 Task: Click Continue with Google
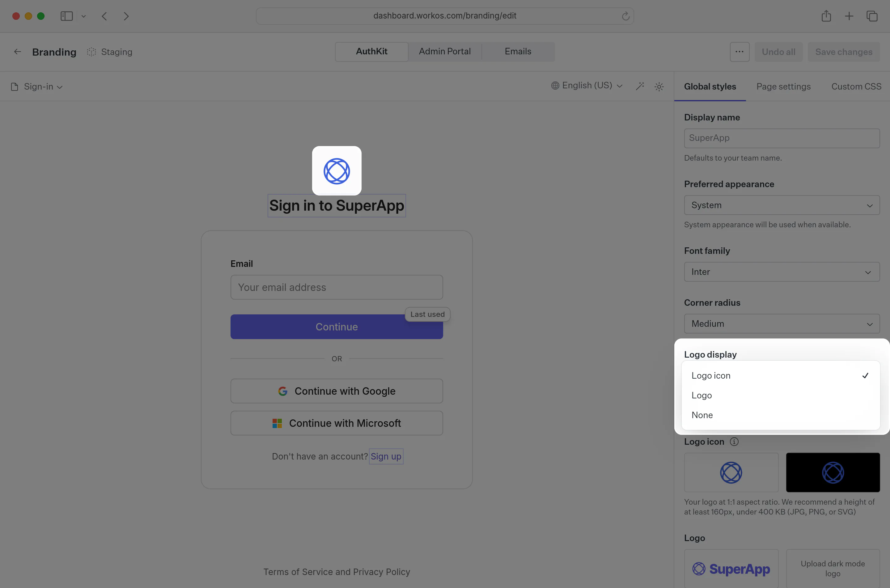[x=337, y=391]
